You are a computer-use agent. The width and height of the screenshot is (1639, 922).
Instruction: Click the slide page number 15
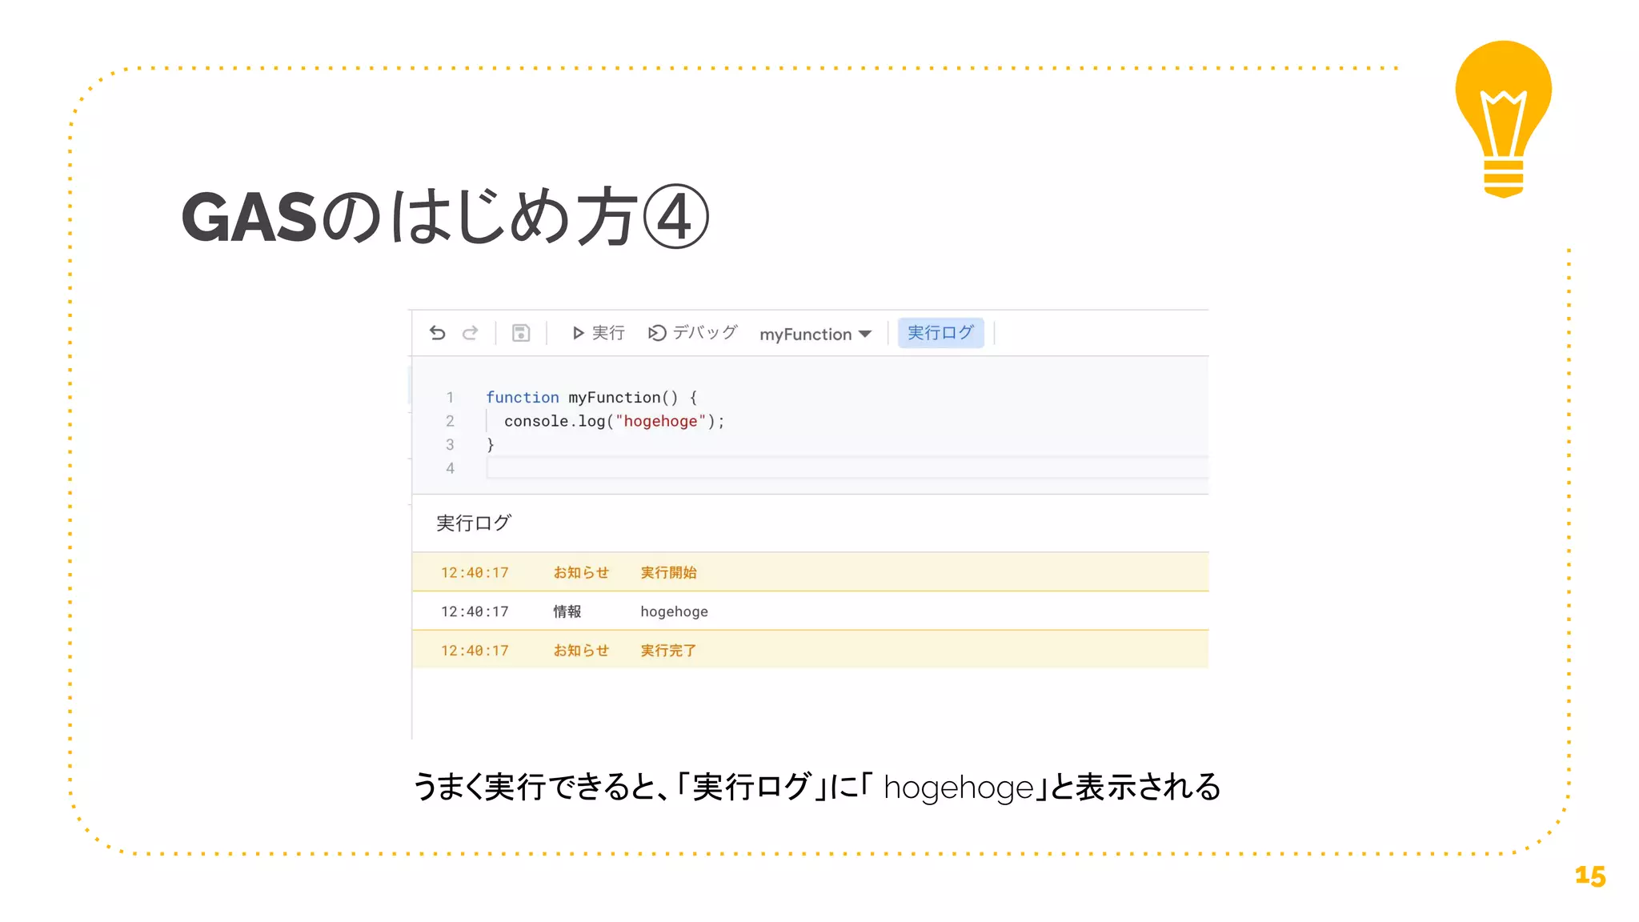click(x=1590, y=876)
